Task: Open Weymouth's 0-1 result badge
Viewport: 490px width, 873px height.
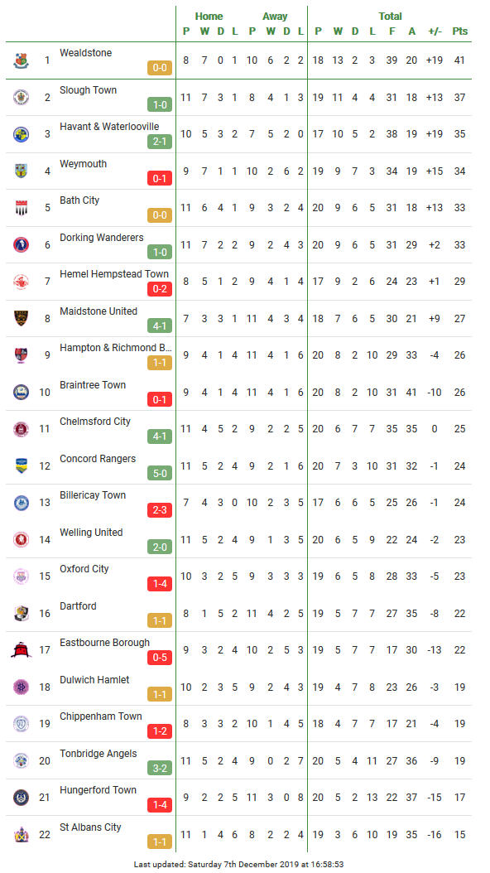Action: pyautogui.click(x=160, y=178)
